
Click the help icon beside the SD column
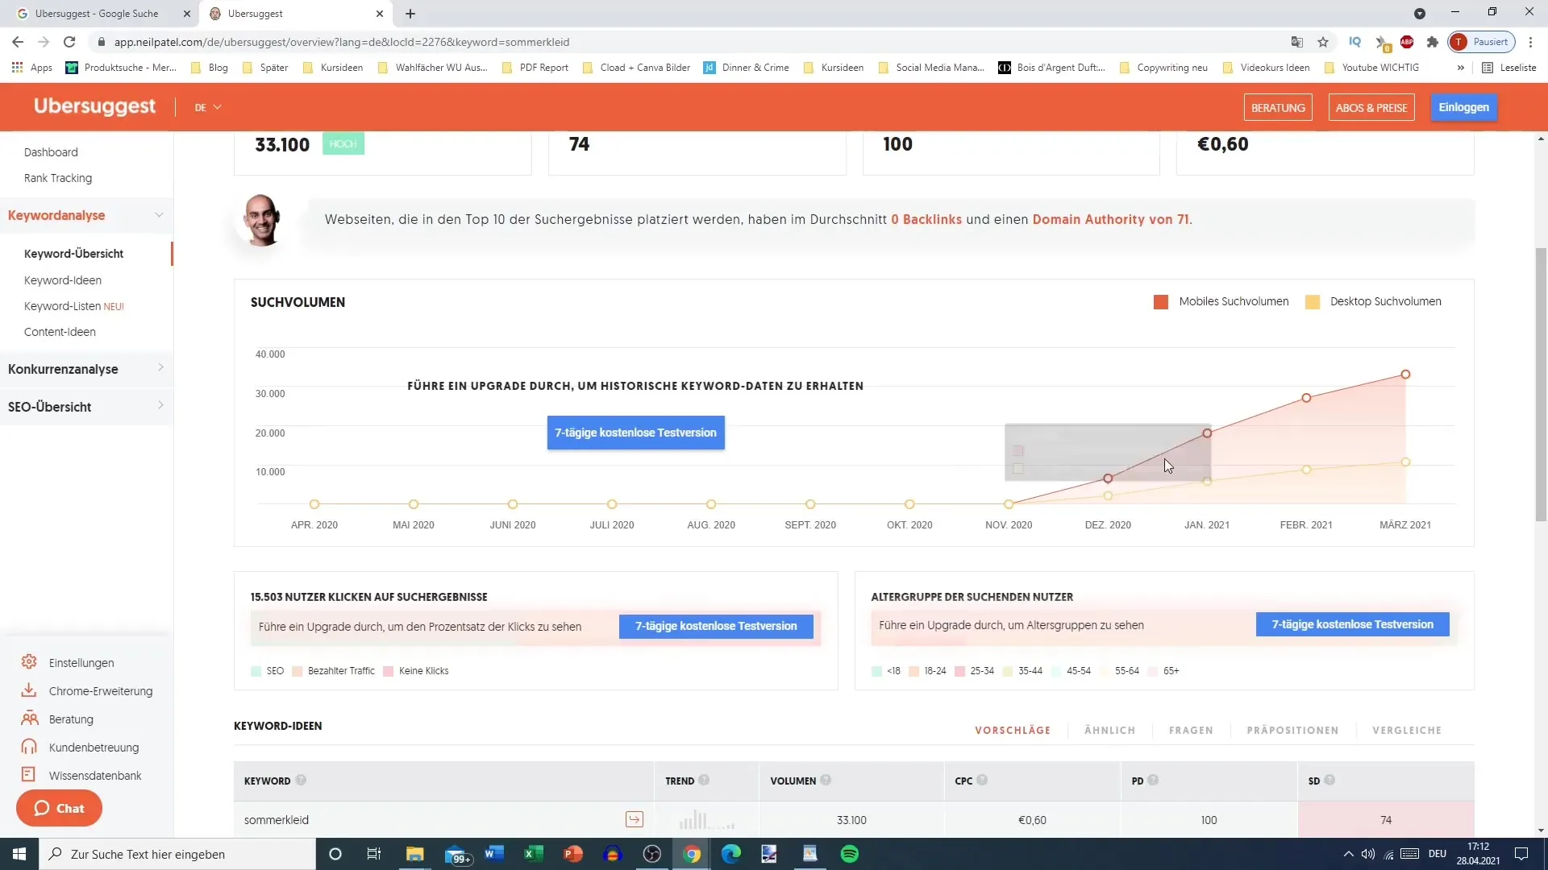[1330, 780]
